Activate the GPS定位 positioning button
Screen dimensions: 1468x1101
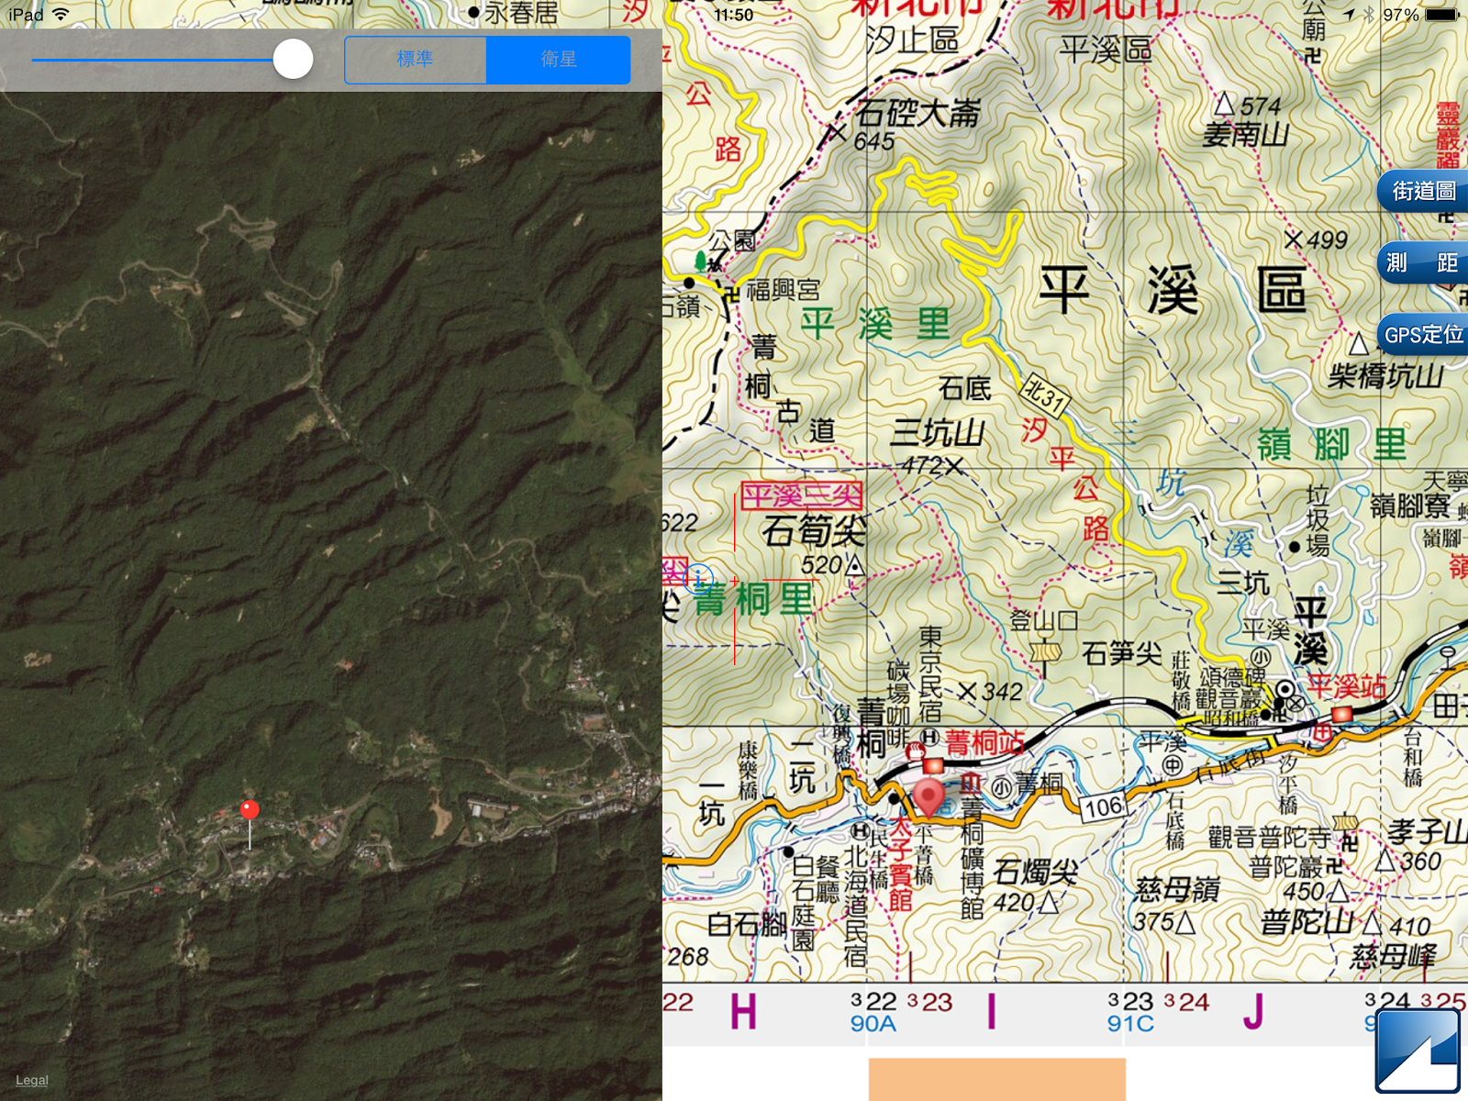(1423, 335)
